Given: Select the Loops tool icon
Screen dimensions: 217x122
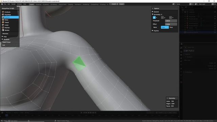Looking at the screenshot, I should [3, 25].
